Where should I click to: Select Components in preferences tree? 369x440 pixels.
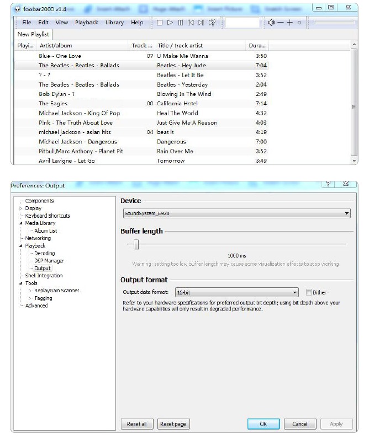pyautogui.click(x=39, y=201)
